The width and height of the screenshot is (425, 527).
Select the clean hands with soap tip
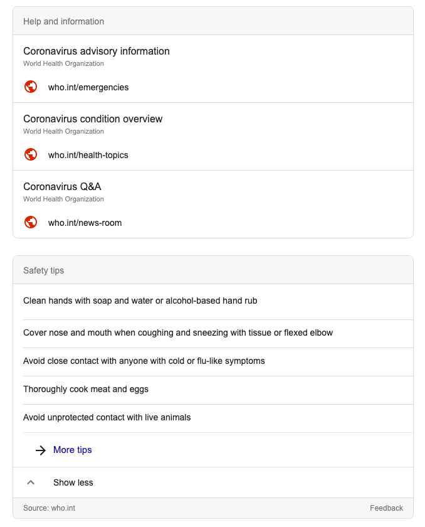[x=140, y=301]
